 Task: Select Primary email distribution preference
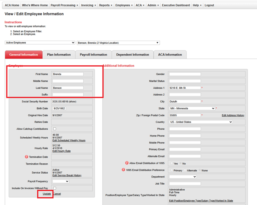pos(171,170)
